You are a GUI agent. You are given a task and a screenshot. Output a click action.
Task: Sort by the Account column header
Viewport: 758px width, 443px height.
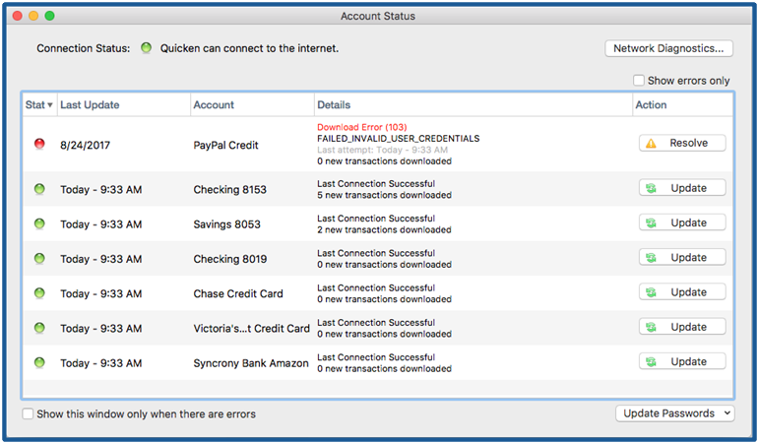pyautogui.click(x=214, y=105)
